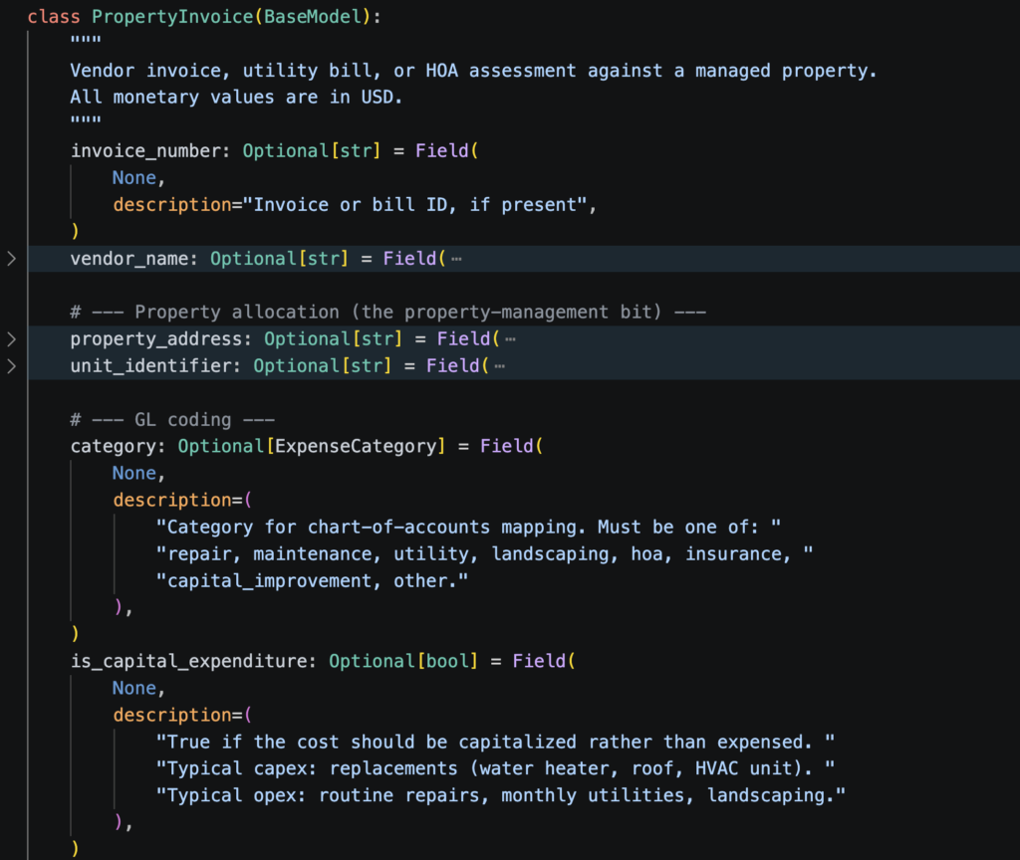Click None under category Field(
This screenshot has height=860, width=1020.
[x=134, y=473]
